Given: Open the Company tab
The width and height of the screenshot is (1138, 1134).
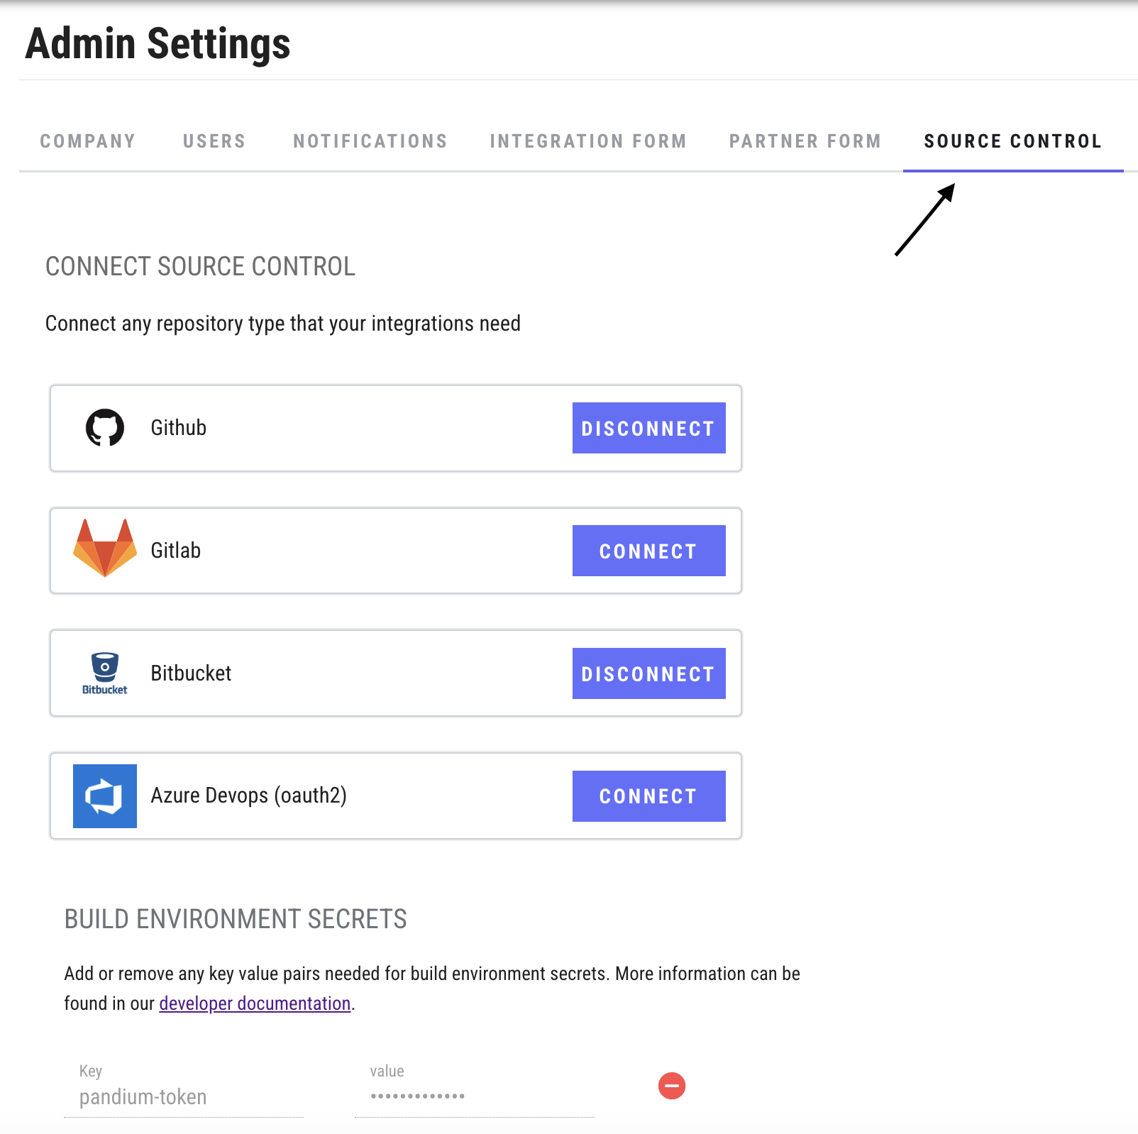Looking at the screenshot, I should (88, 141).
